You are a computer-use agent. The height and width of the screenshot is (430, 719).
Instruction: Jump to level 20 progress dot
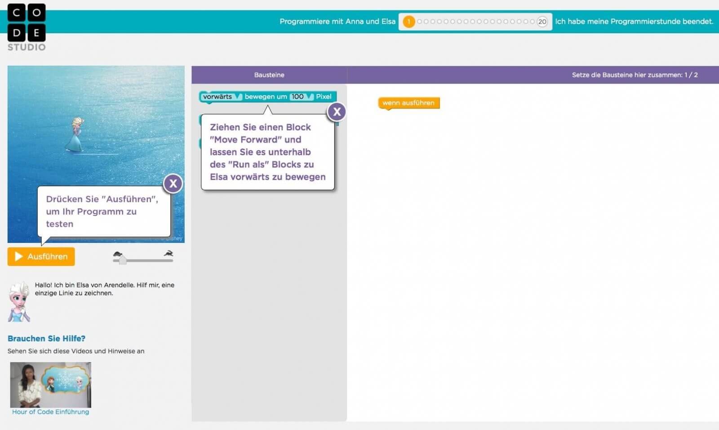pyautogui.click(x=542, y=22)
